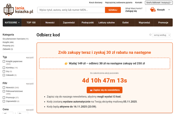
Task: Open the sortuj według dropdown
Action: coord(162,35)
